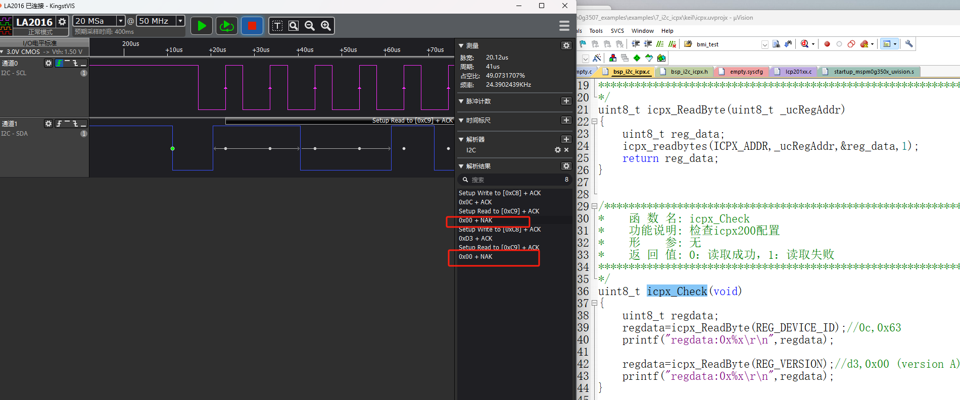Zoom in the waveform view

tap(326, 26)
